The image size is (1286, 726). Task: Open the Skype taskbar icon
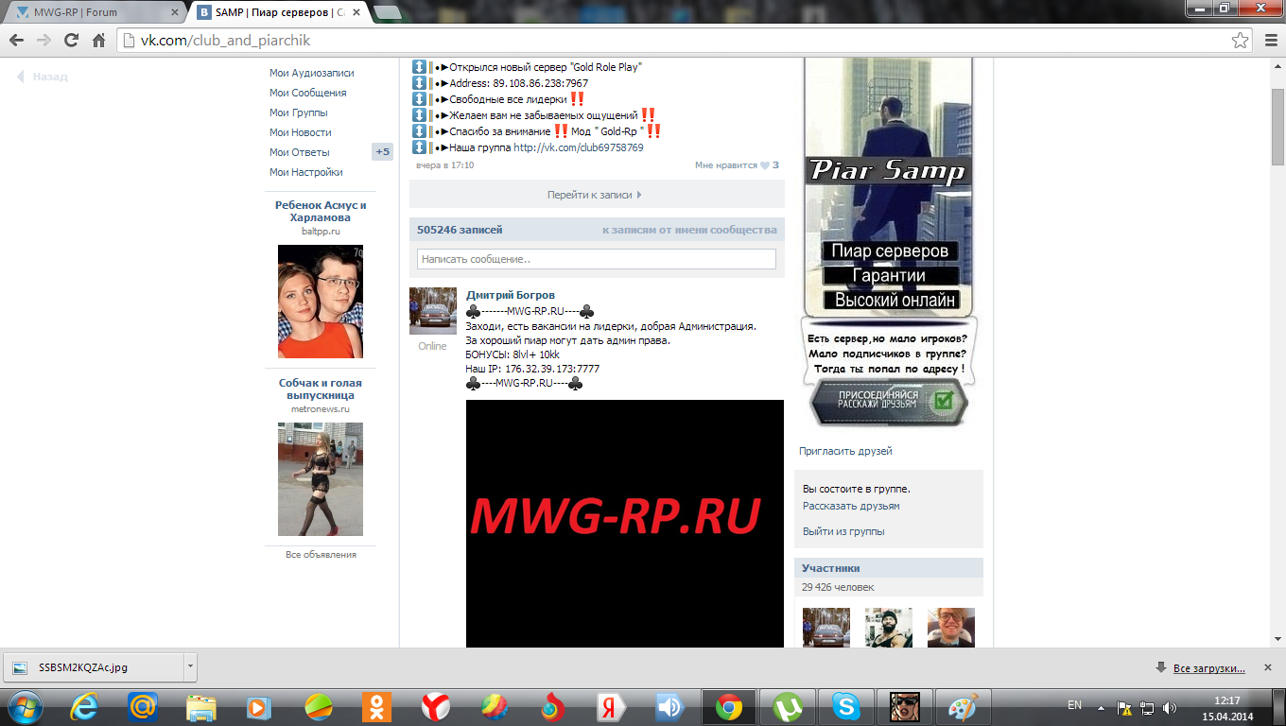click(845, 707)
